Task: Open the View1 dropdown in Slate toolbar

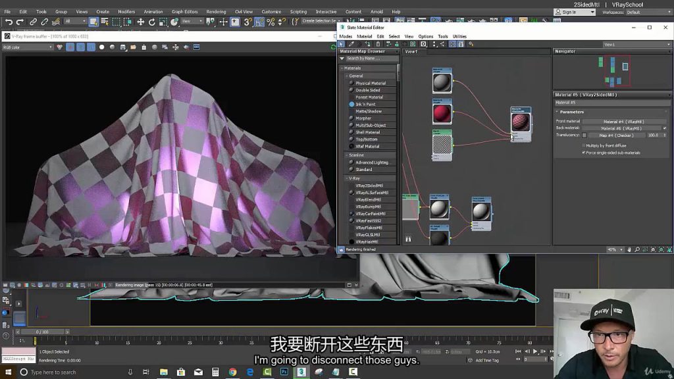Action: coord(636,44)
